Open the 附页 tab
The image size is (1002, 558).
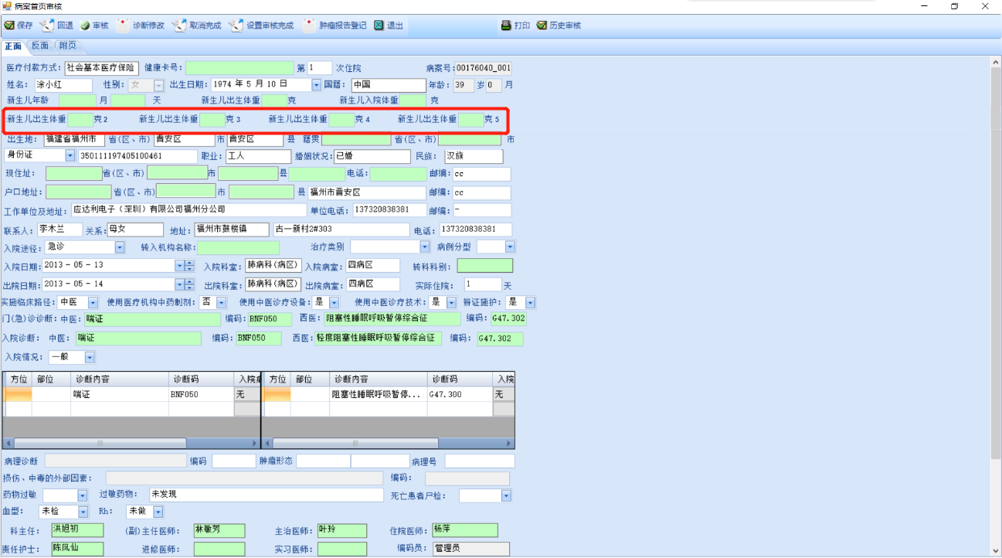pyautogui.click(x=68, y=46)
